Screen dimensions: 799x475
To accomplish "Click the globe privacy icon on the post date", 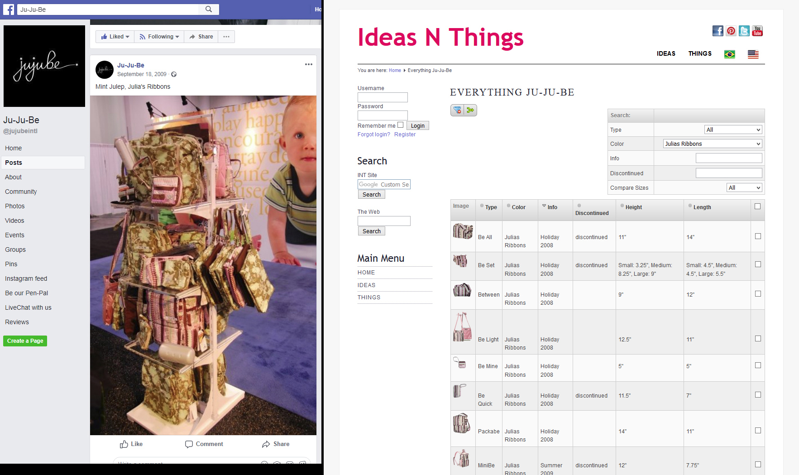I will pos(174,74).
